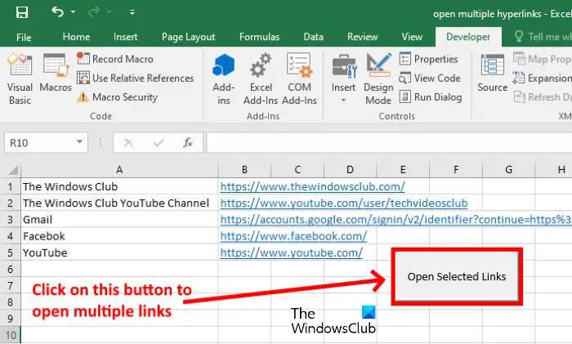Screen dimensions: 572x344
Task: Switch to the Insert ribbon tab
Action: pos(126,37)
